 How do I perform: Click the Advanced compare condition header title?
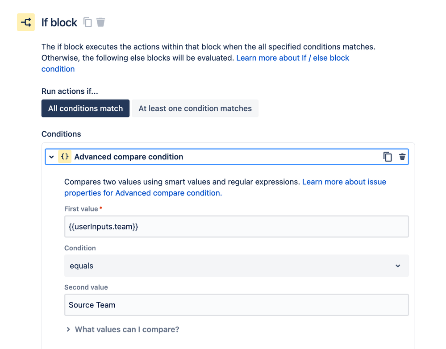point(129,157)
